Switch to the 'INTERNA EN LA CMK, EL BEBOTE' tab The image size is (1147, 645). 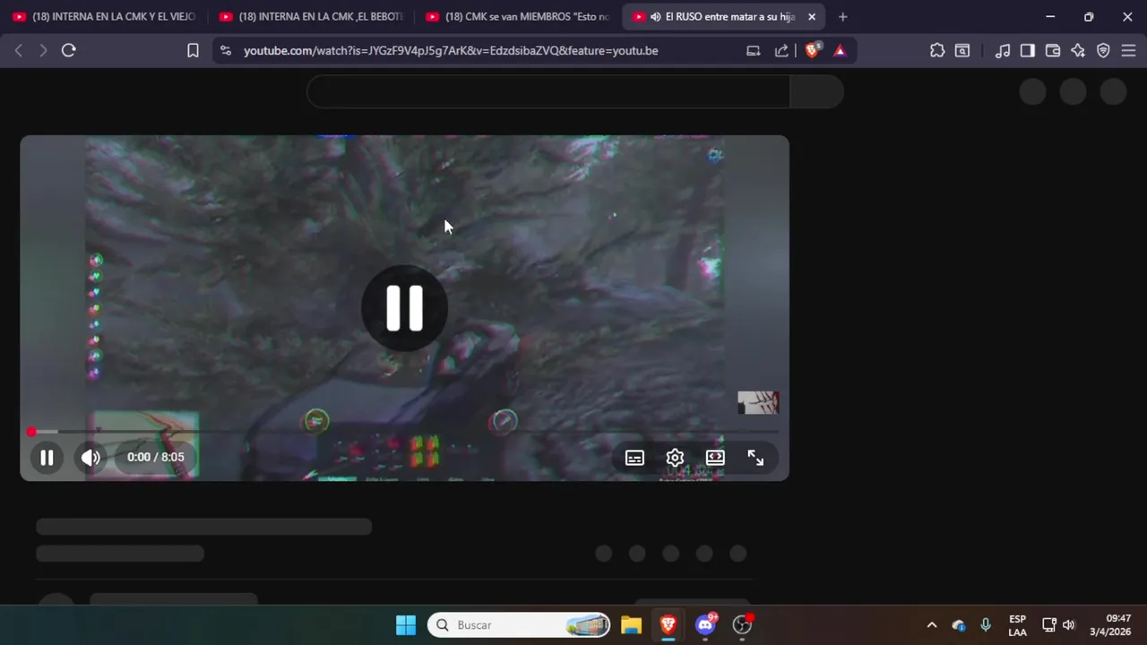click(312, 16)
